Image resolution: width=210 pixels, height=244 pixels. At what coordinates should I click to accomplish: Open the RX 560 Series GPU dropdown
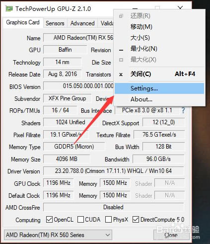coord(58,235)
